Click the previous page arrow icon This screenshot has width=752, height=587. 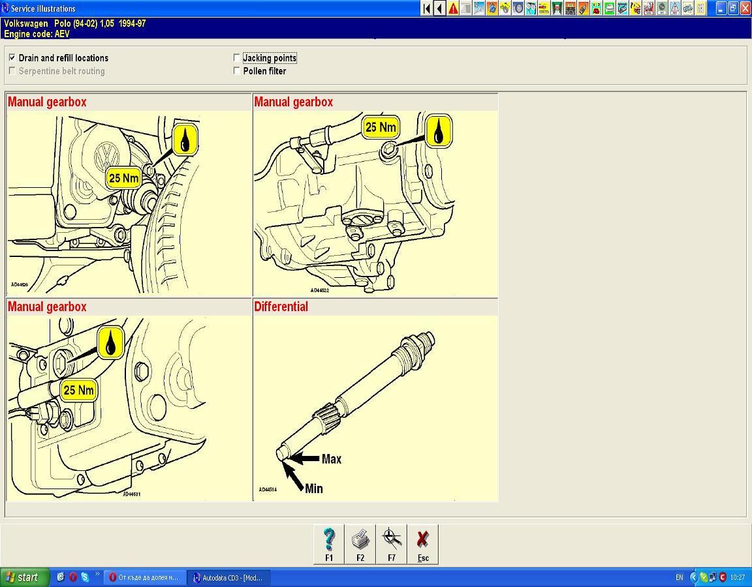pos(440,8)
